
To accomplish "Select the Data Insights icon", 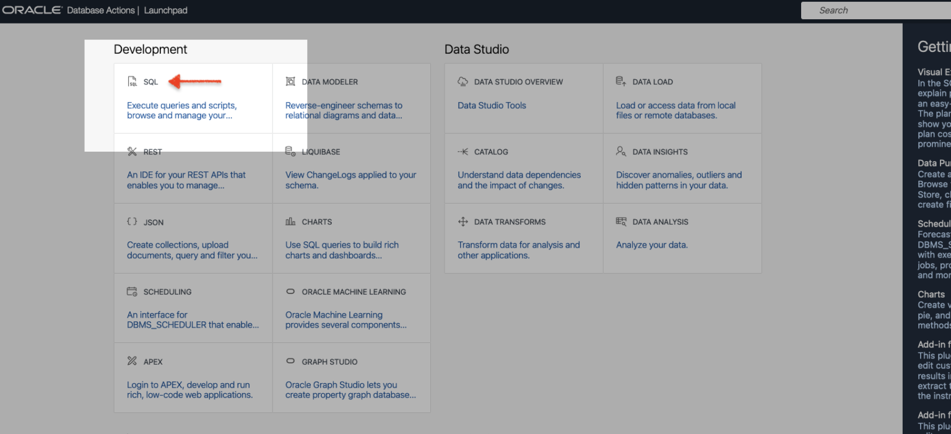I will tap(621, 150).
